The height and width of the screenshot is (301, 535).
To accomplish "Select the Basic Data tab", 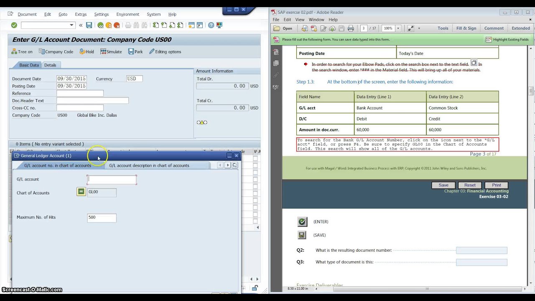I will pyautogui.click(x=29, y=65).
